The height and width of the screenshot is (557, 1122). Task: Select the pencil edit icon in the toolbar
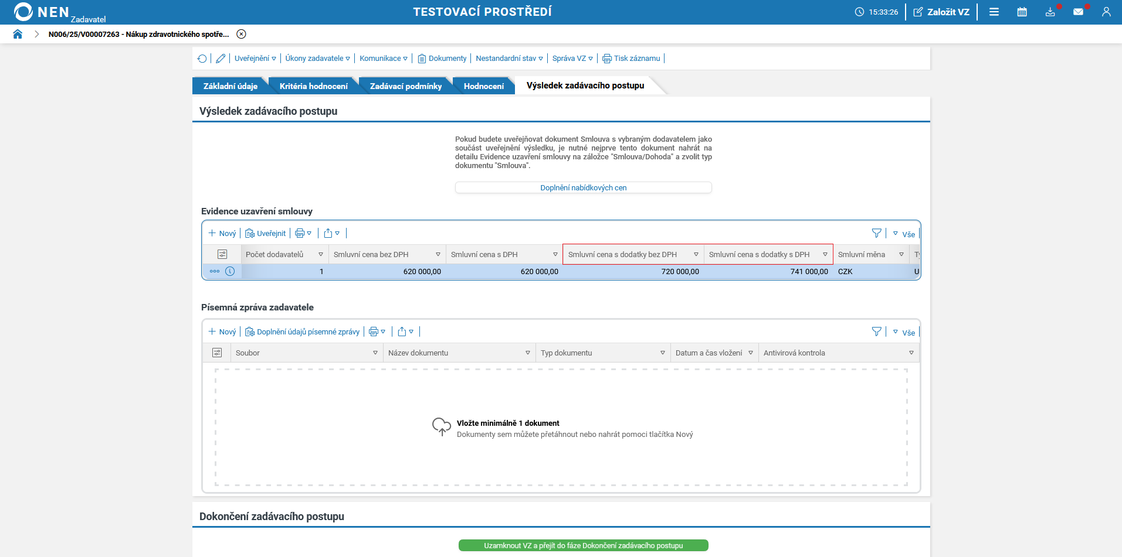point(221,58)
